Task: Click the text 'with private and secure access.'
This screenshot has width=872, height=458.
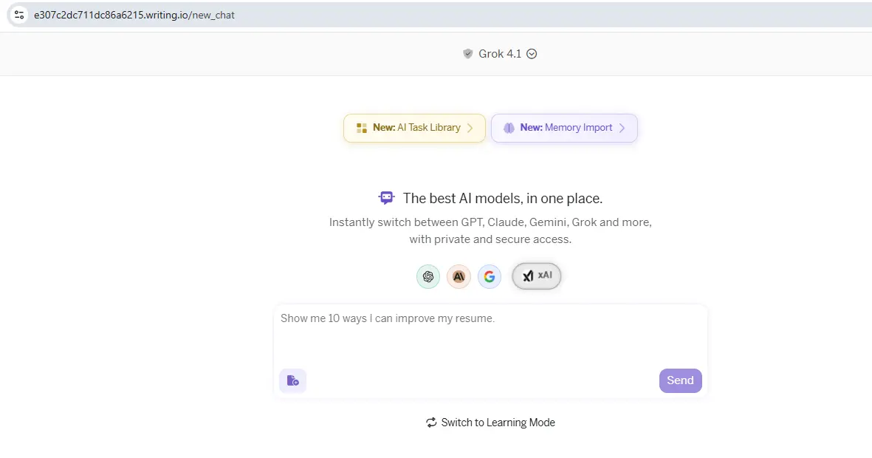Action: pos(490,239)
